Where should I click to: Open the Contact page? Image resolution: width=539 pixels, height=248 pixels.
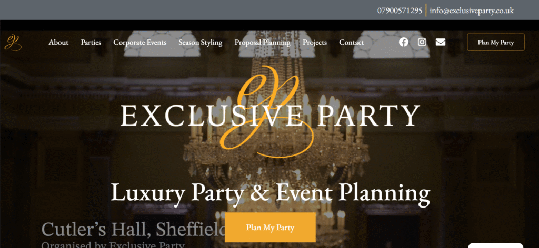[351, 43]
